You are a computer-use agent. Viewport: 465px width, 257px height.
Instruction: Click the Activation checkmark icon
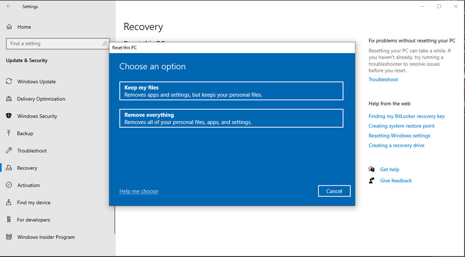pos(9,185)
